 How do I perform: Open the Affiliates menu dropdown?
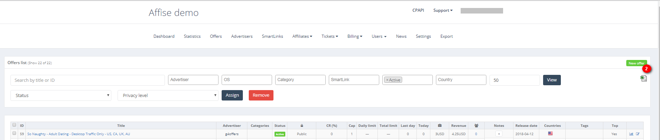(302, 36)
